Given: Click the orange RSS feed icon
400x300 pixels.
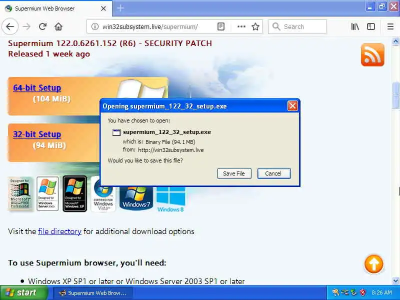Looking at the screenshot, I should pyautogui.click(x=372, y=54).
